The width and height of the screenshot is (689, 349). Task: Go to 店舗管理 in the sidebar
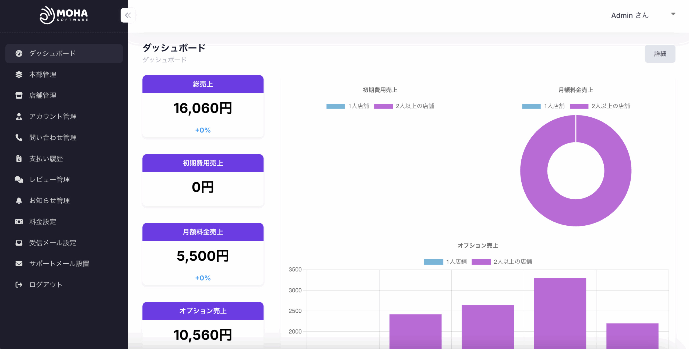click(x=64, y=95)
